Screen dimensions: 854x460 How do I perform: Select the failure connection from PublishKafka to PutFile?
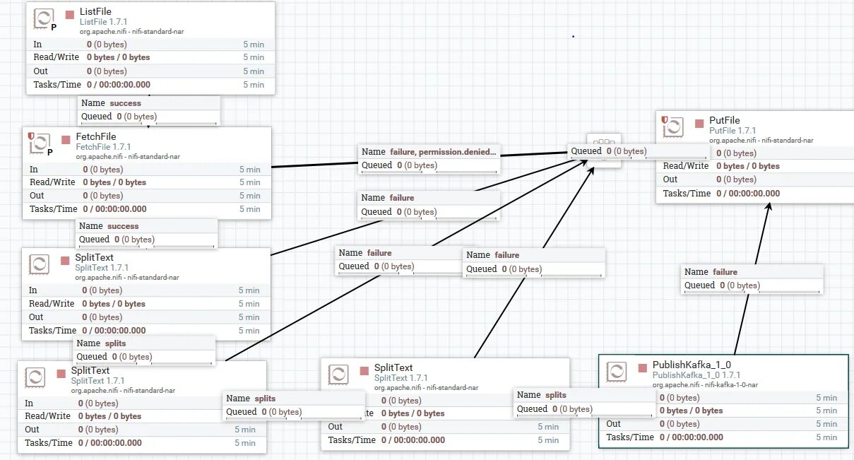(x=753, y=279)
